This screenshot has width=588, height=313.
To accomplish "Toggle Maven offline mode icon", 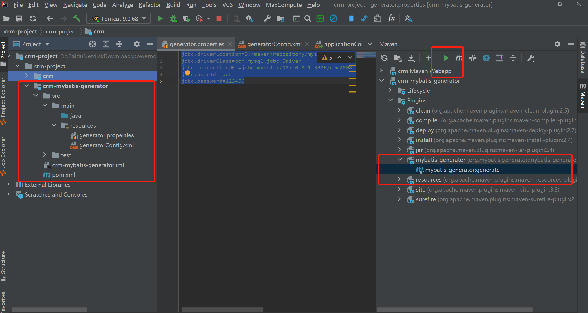I will coord(473,58).
